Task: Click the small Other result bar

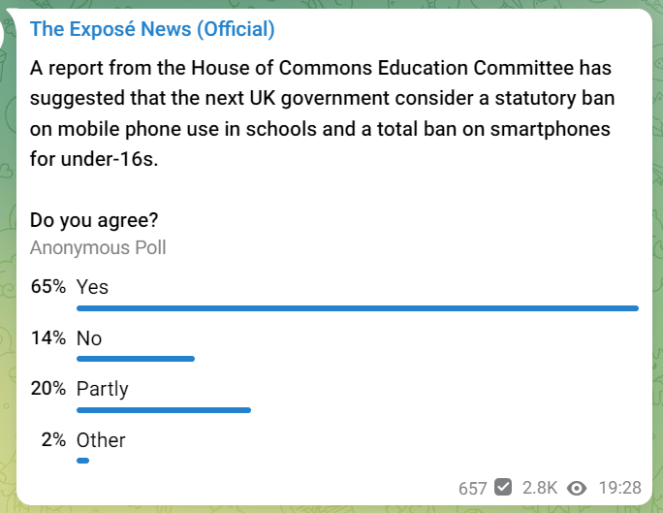Action: click(x=83, y=461)
